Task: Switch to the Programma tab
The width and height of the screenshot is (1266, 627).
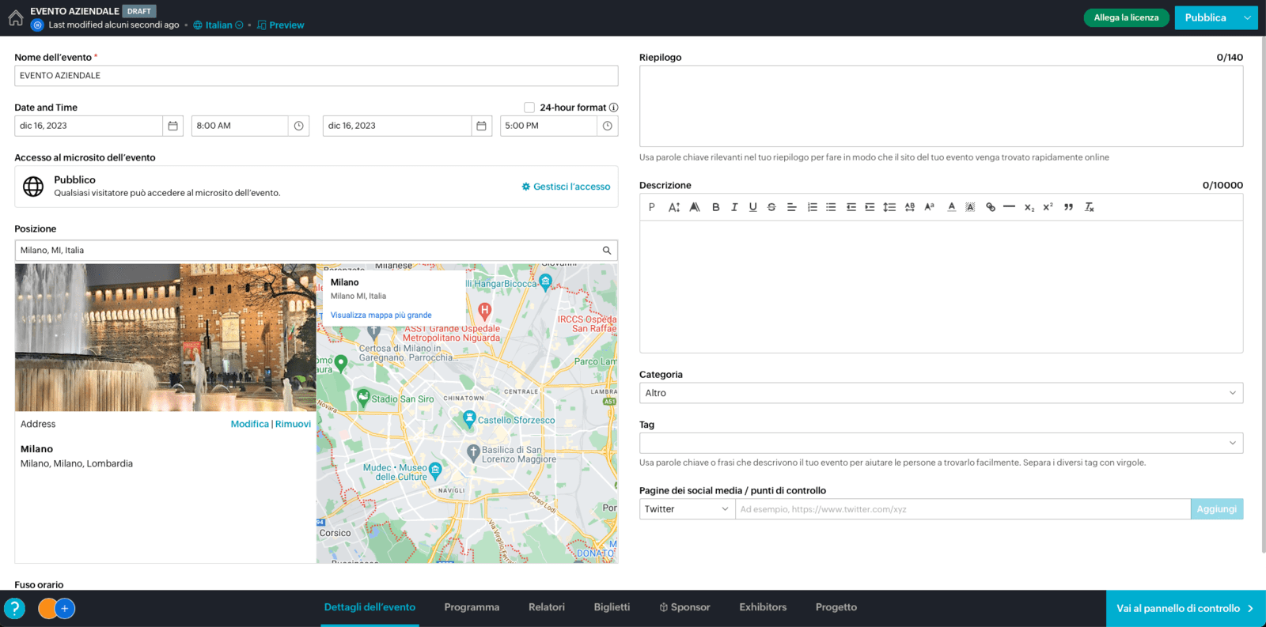Action: coord(472,607)
